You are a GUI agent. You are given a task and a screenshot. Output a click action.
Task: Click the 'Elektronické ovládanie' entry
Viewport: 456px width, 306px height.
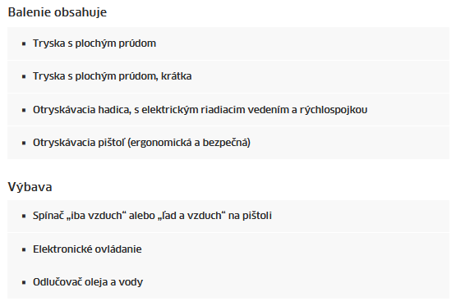tap(228, 249)
